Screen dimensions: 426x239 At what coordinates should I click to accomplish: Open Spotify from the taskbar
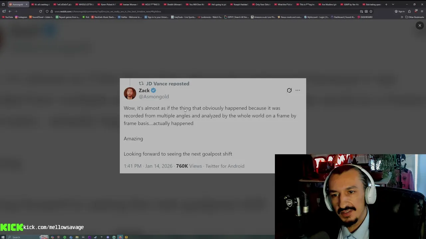(65, 237)
